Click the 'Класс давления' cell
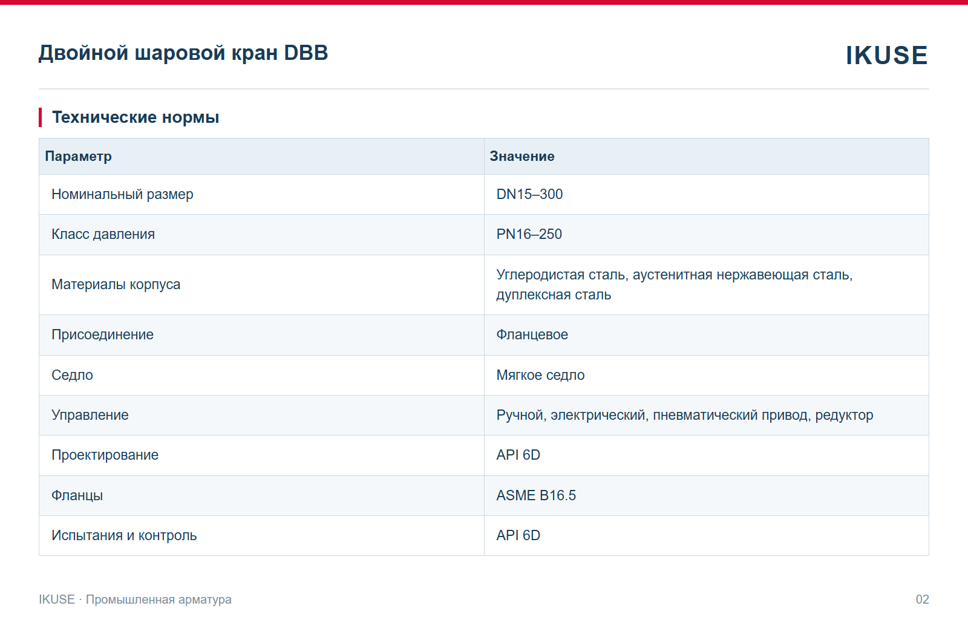Screen dimensions: 968x623 click(x=261, y=235)
